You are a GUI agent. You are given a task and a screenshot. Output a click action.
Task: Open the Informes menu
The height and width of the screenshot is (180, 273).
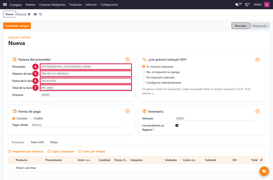pos(91,5)
